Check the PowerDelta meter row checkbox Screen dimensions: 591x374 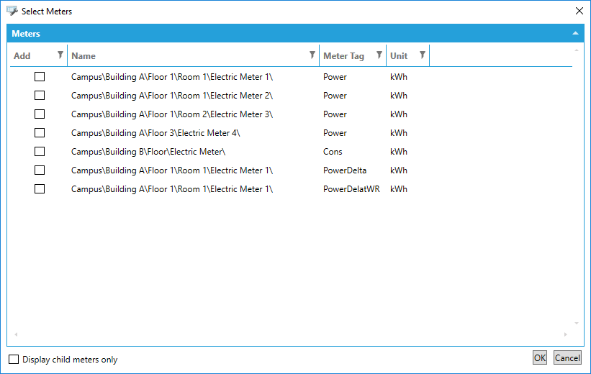point(40,170)
